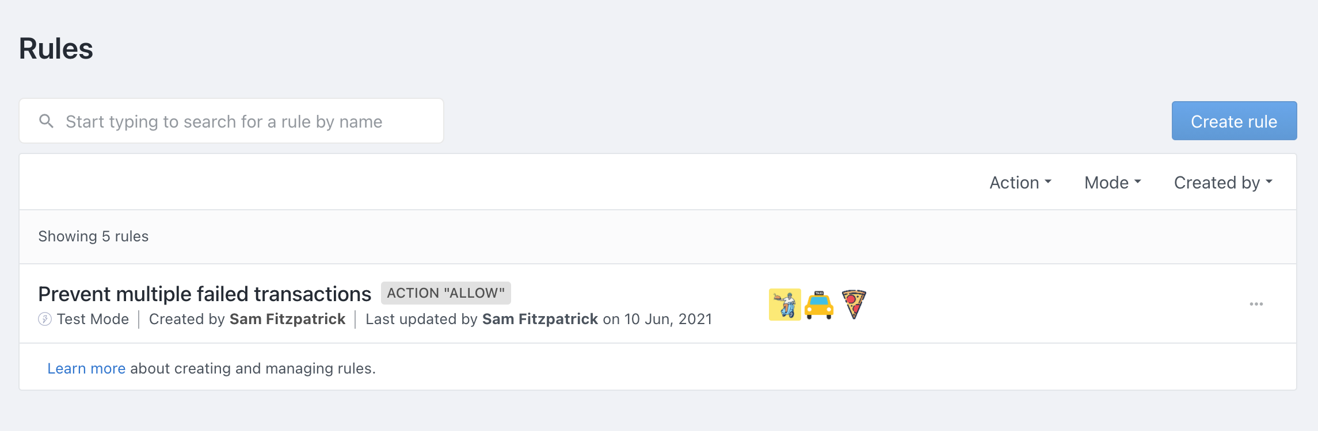The image size is (1318, 431).
Task: Click the 10 Jun, 2021 date
Action: (x=668, y=319)
